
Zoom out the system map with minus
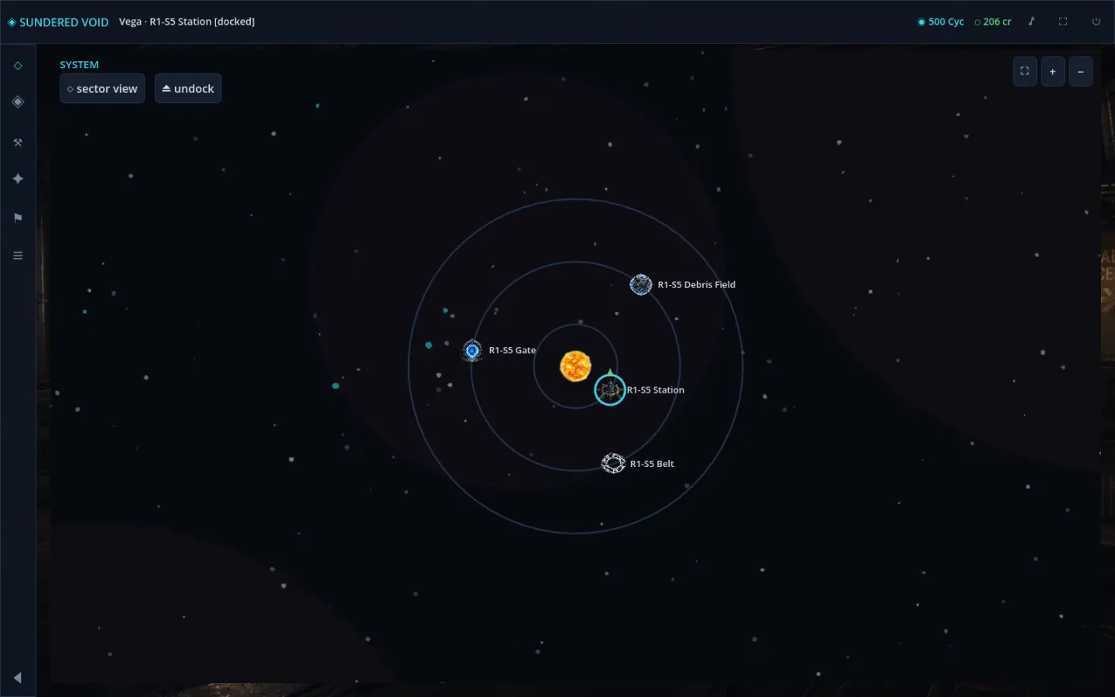pos(1081,71)
